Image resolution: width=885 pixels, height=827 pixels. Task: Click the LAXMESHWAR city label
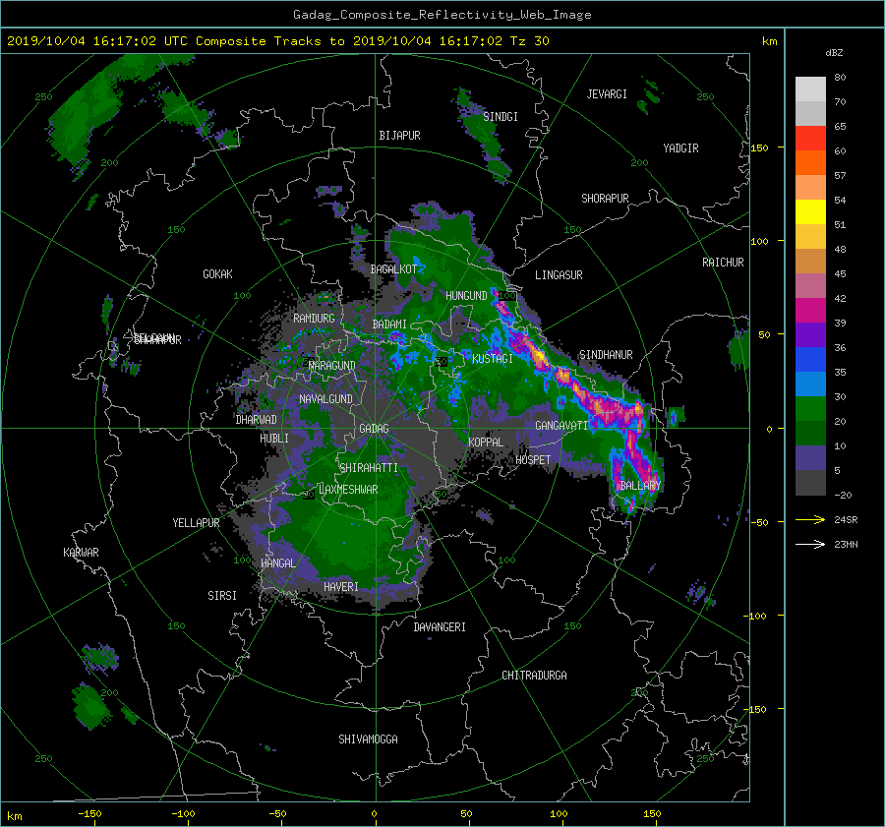click(x=348, y=490)
